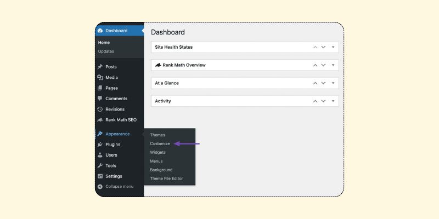Click the Rank Math SEO chart icon
Screen dimensions: 439x219
tap(100, 120)
